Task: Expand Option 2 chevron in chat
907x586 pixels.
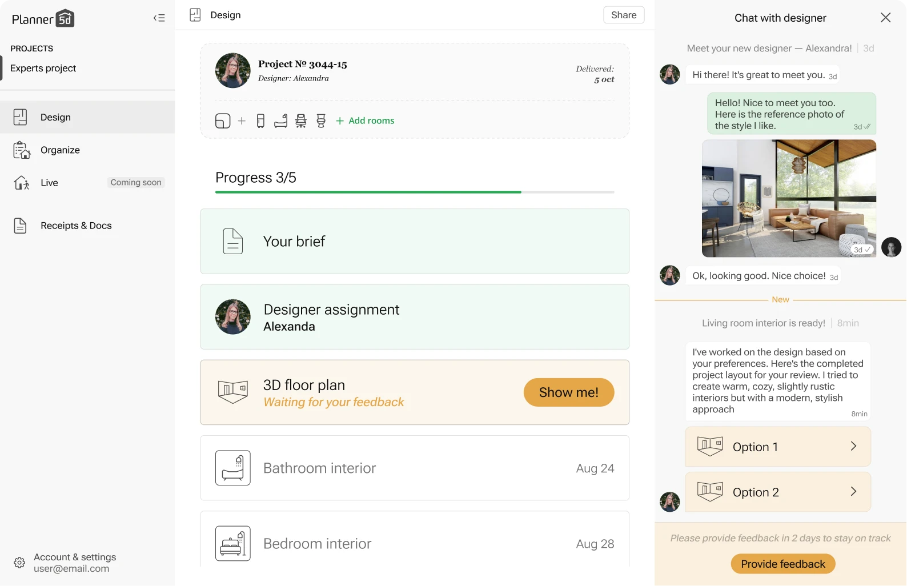Action: tap(853, 492)
